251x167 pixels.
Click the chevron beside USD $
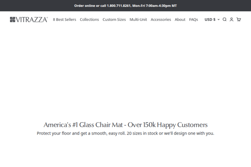coord(219,20)
